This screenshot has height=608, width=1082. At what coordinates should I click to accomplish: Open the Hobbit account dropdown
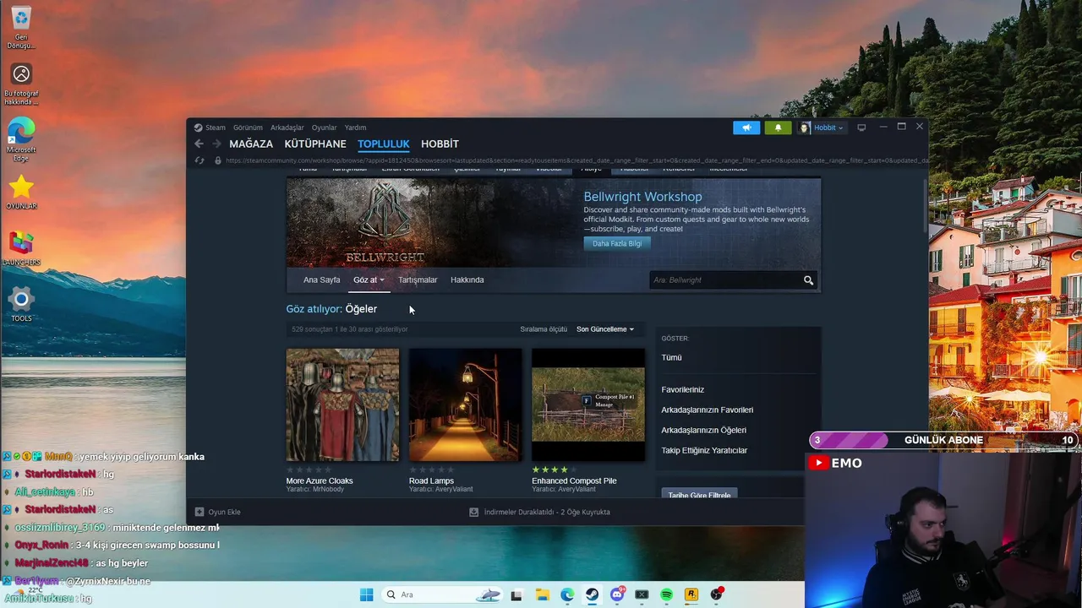tap(822, 128)
